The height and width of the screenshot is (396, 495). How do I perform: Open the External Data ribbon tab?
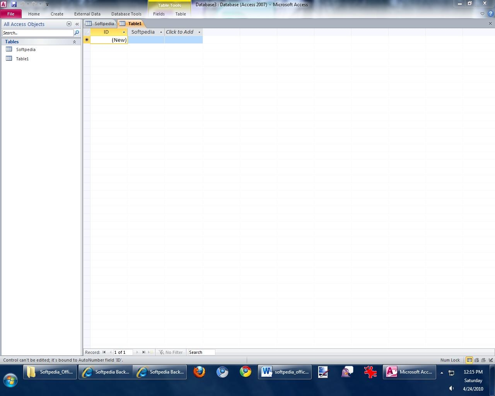[87, 14]
